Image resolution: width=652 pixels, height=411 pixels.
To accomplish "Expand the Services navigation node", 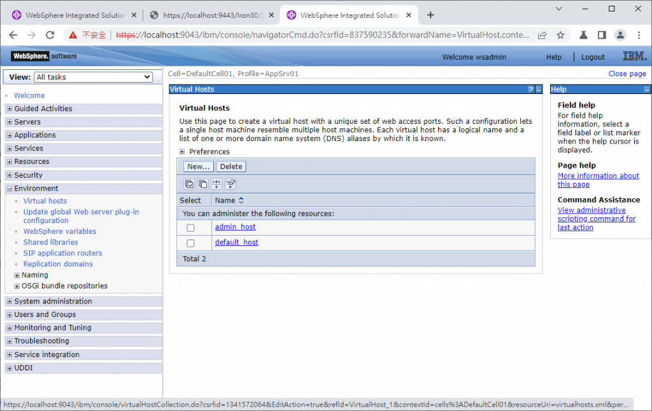I will [x=10, y=149].
